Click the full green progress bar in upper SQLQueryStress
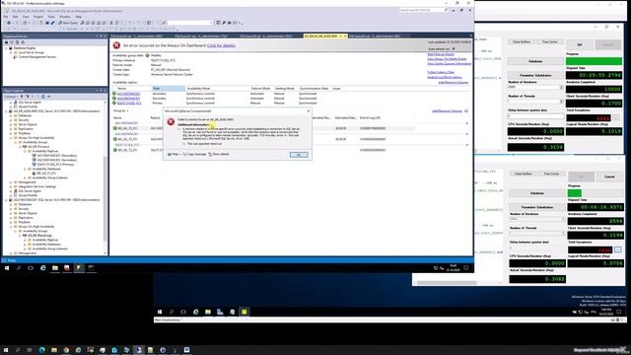The width and height of the screenshot is (631, 355). [x=594, y=61]
